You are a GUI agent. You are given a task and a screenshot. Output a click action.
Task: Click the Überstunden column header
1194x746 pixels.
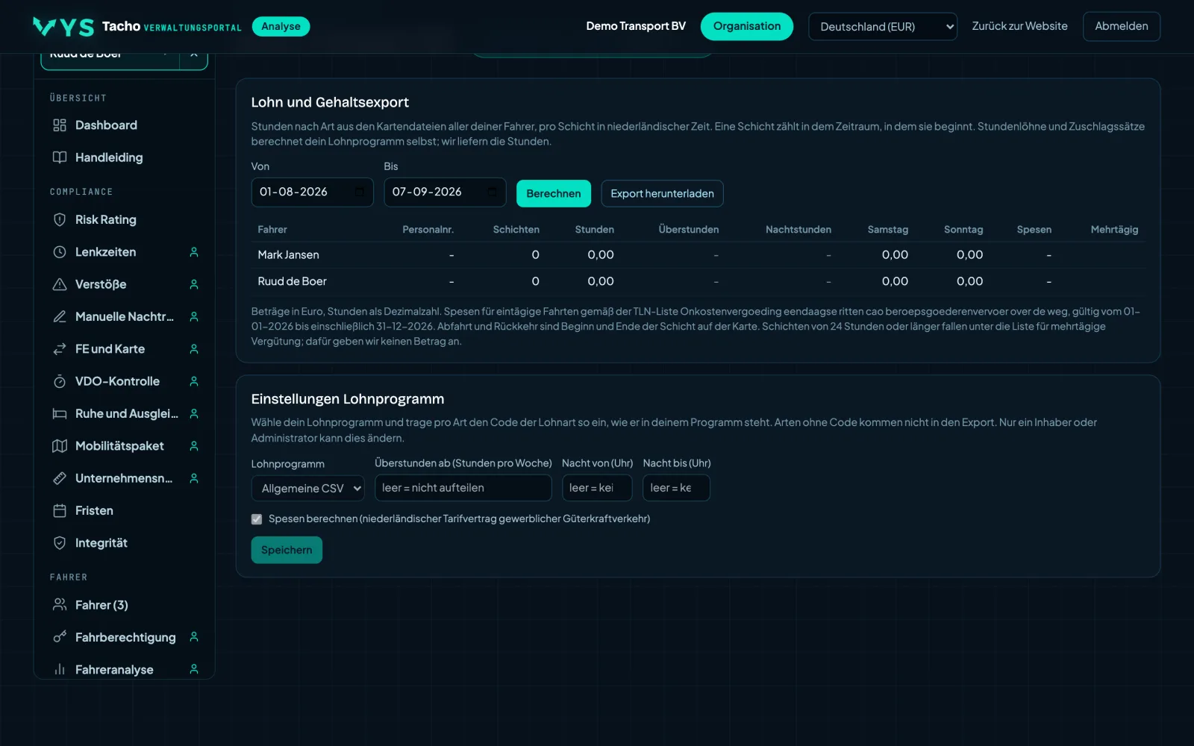click(688, 230)
